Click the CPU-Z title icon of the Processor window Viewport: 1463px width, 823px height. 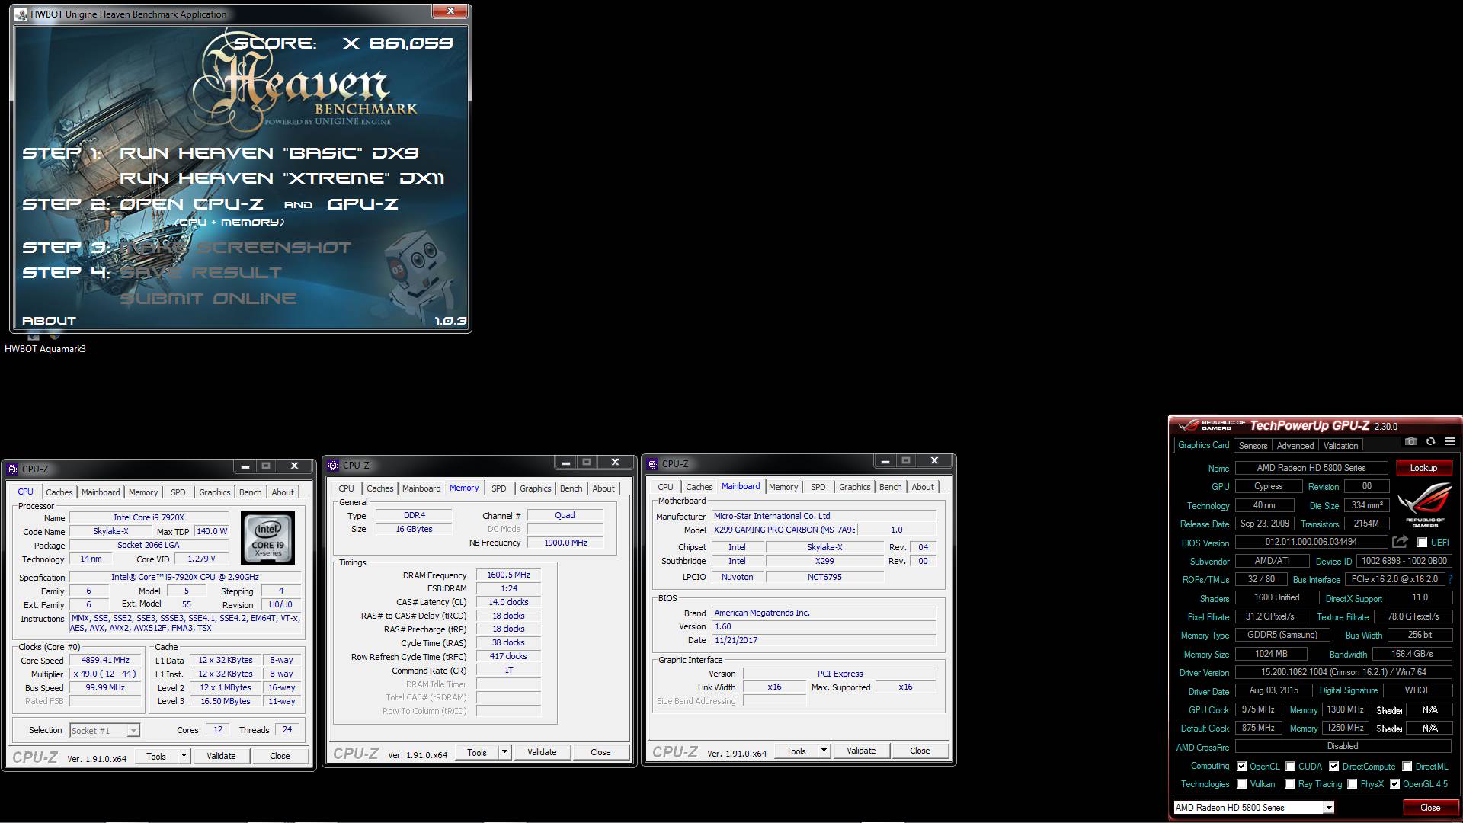coord(12,469)
